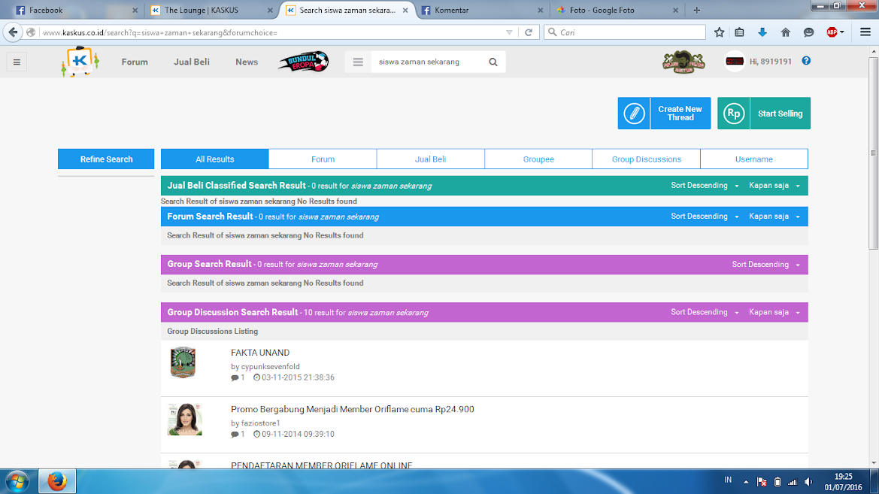Expand Group Discussion Sort Descending dropdown
879x494 pixels.
[x=705, y=312]
